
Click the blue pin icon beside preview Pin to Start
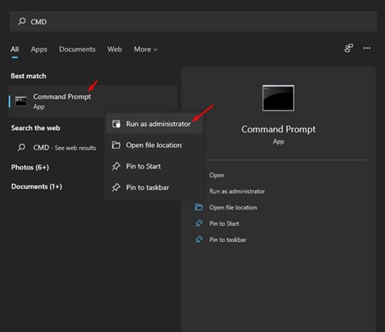[x=199, y=223]
